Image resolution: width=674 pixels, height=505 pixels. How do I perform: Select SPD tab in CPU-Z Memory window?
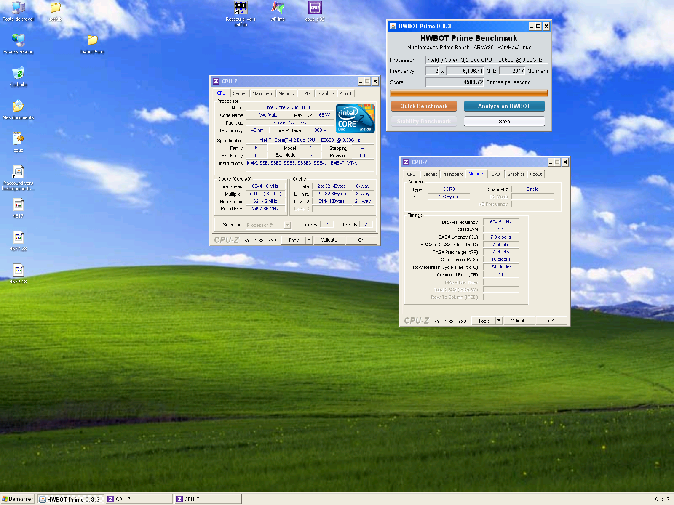pos(496,174)
